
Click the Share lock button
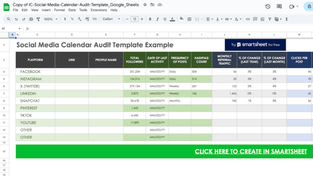point(309,6)
